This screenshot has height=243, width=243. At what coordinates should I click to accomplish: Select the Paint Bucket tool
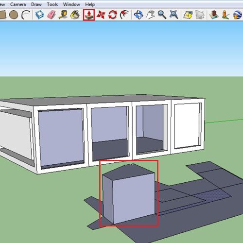coord(75,15)
